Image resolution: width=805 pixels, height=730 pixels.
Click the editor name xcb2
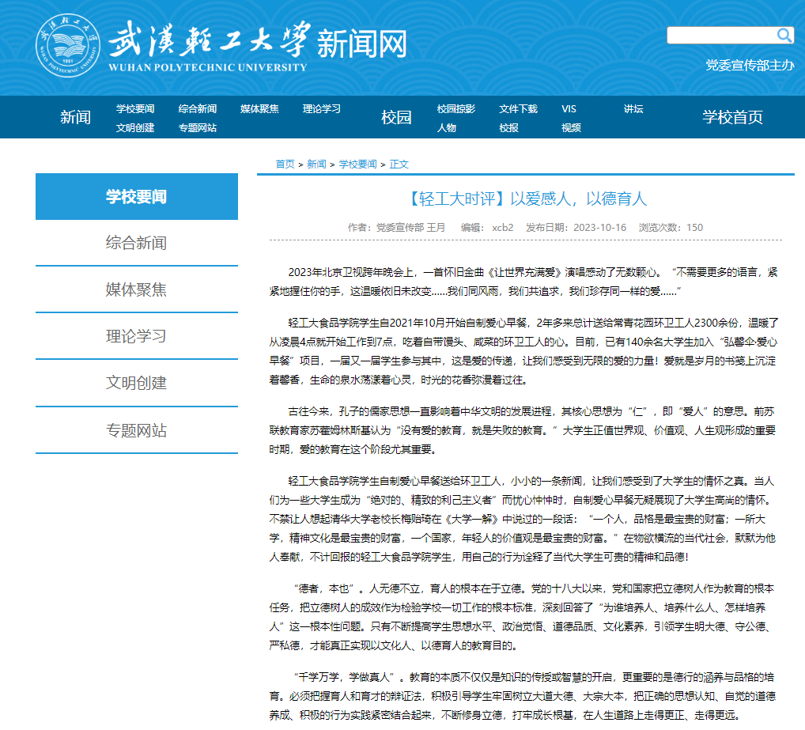tap(503, 228)
